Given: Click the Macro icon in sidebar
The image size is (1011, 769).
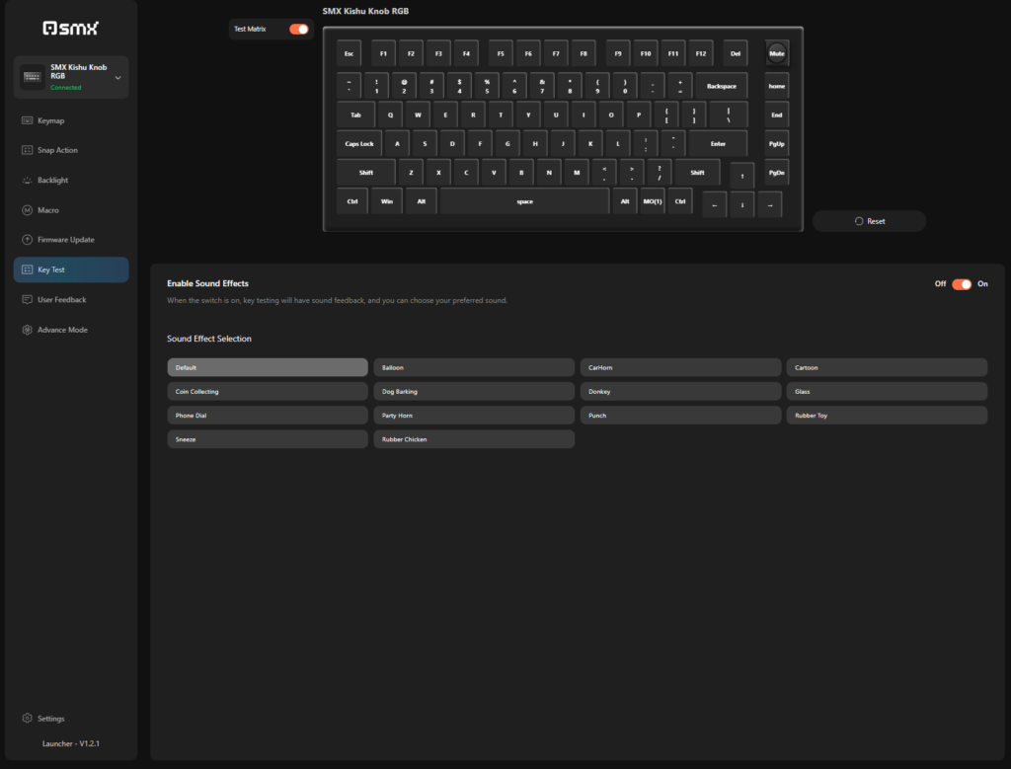Looking at the screenshot, I should 28,210.
